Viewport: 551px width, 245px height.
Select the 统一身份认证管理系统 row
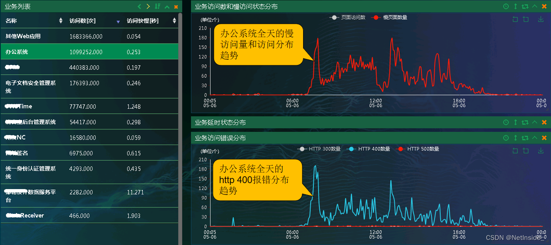click(x=89, y=172)
